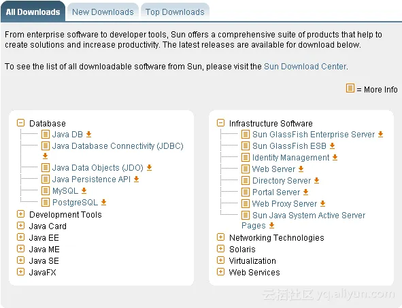
Task: Click the download arrow next to PostgreSQL
Action: pyautogui.click(x=103, y=202)
